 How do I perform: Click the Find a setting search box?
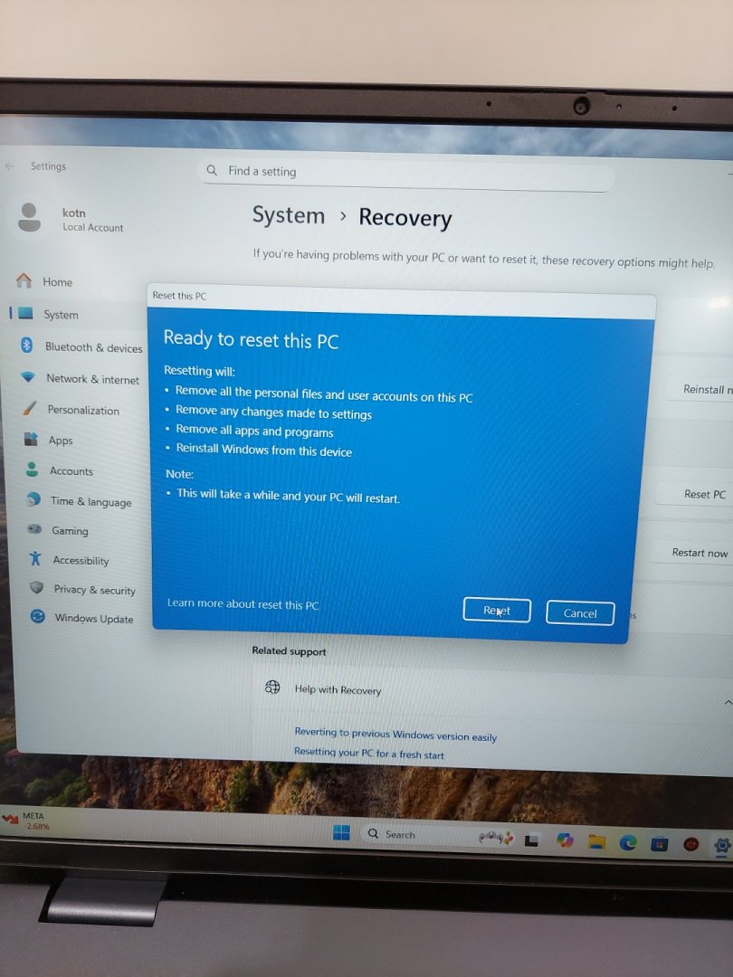[x=405, y=172]
